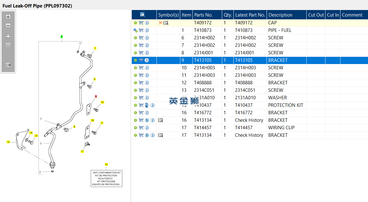Select the four-squares grid view icon
Viewport: 368px width, 202px height.
coord(8,37)
